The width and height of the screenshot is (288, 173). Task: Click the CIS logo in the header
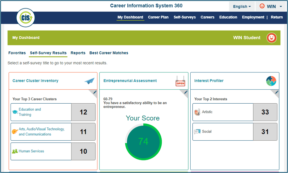[x=26, y=18]
